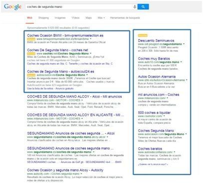Open the 'Coches baratos' side ad
The height and width of the screenshot is (193, 203).
coord(150,149)
